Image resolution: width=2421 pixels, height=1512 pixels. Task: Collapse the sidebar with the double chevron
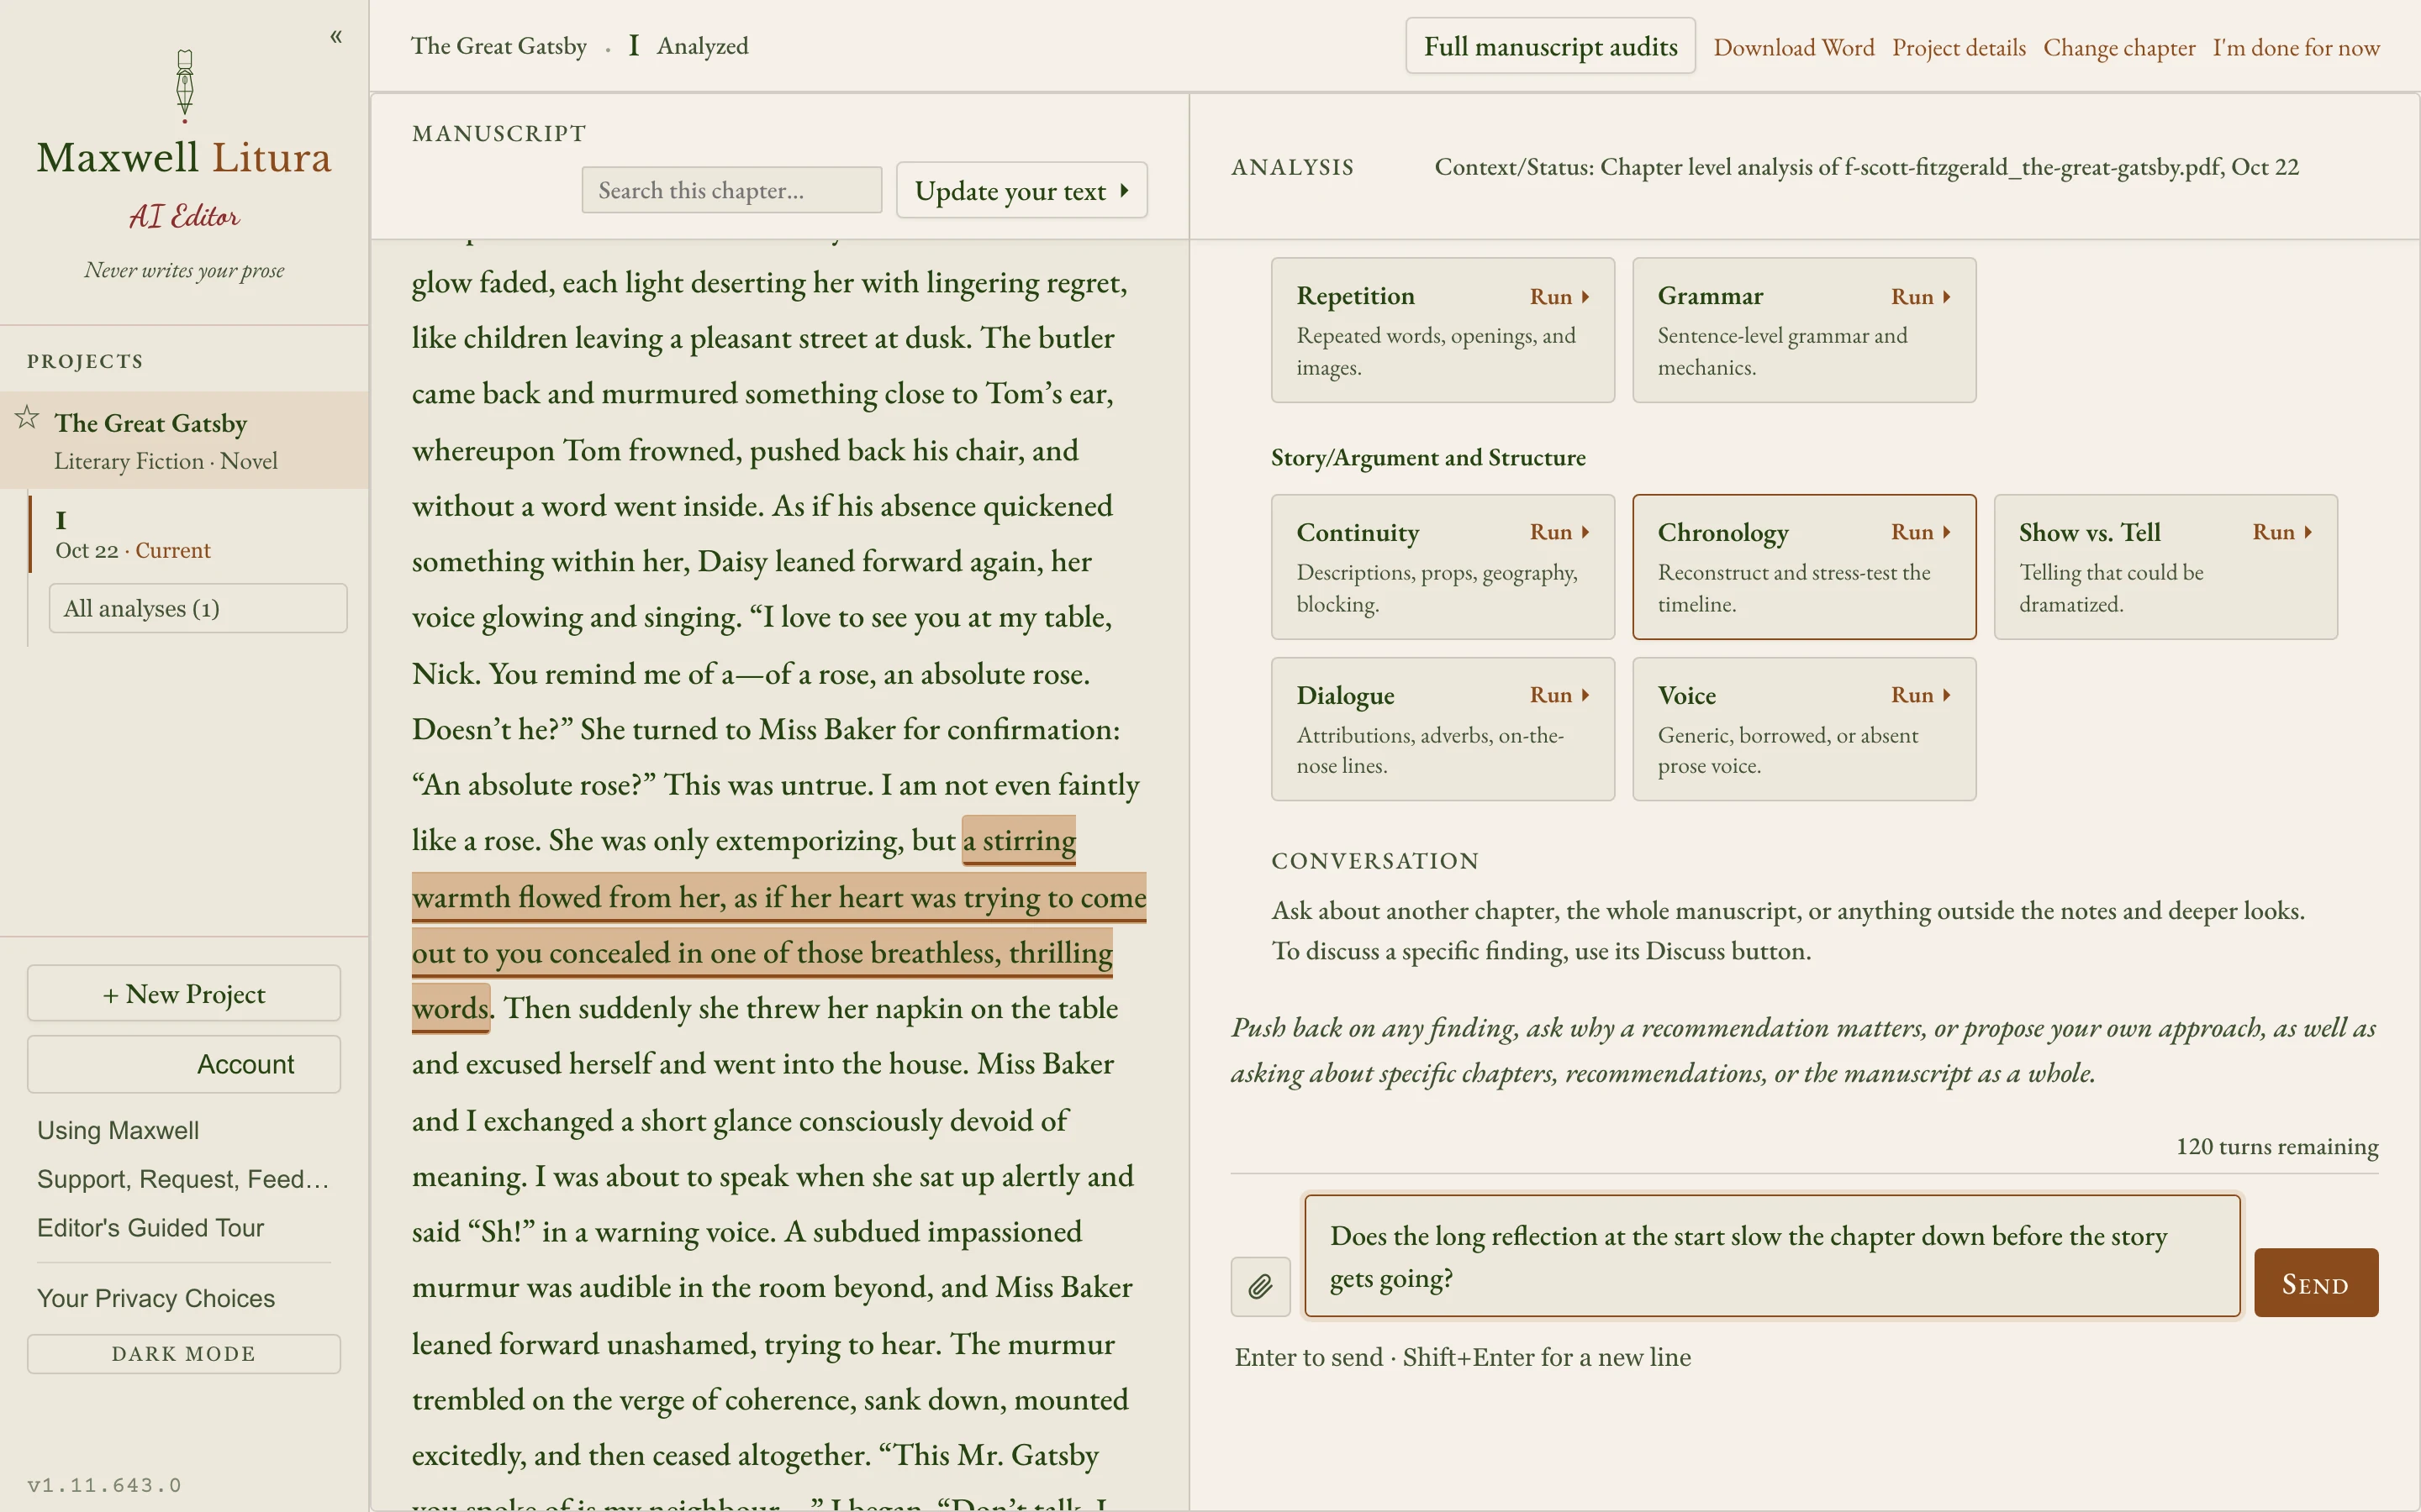[x=336, y=37]
